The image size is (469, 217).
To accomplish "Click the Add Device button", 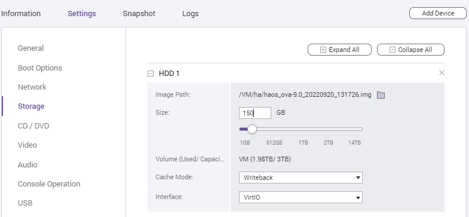I will tap(438, 13).
